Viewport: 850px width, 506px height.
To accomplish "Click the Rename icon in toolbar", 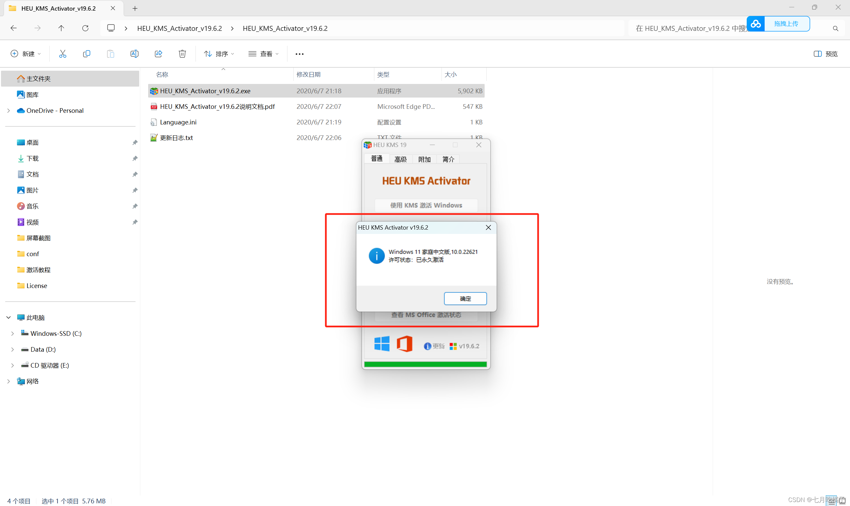I will 134,54.
